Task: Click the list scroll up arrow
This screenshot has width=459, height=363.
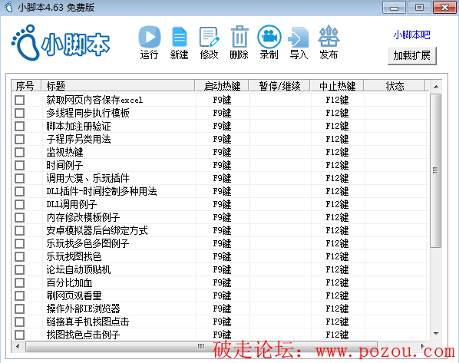Action: pos(436,87)
